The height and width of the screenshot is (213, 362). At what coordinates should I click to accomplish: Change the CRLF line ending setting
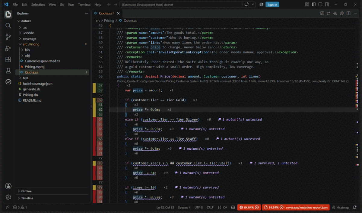(x=210, y=208)
